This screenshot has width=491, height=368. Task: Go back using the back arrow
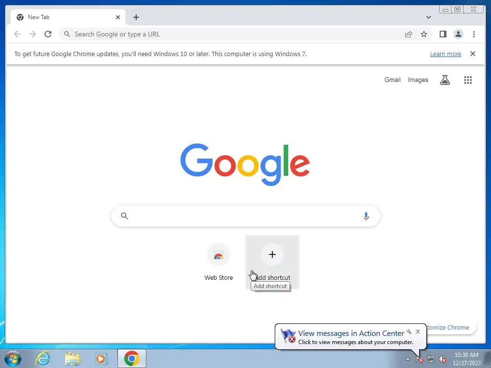[x=17, y=34]
